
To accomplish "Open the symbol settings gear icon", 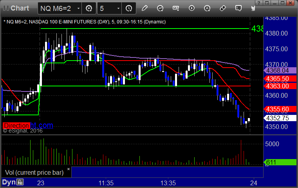I will coord(89,8).
